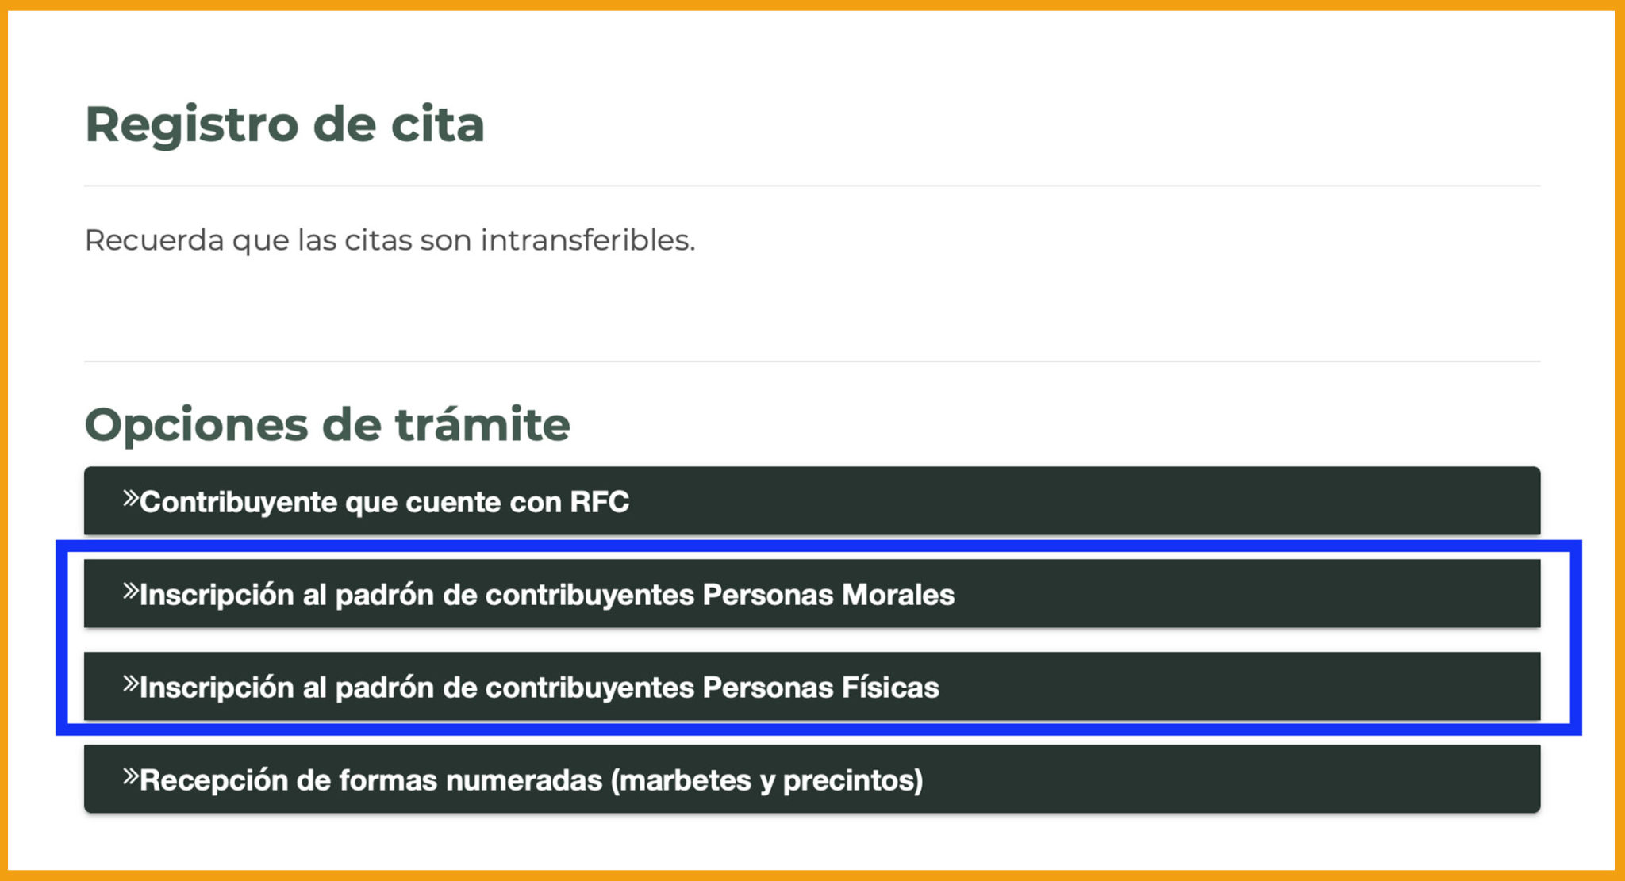This screenshot has height=881, width=1625.
Task: Click the chevron icon beside Personas Físicas option
Action: (129, 687)
